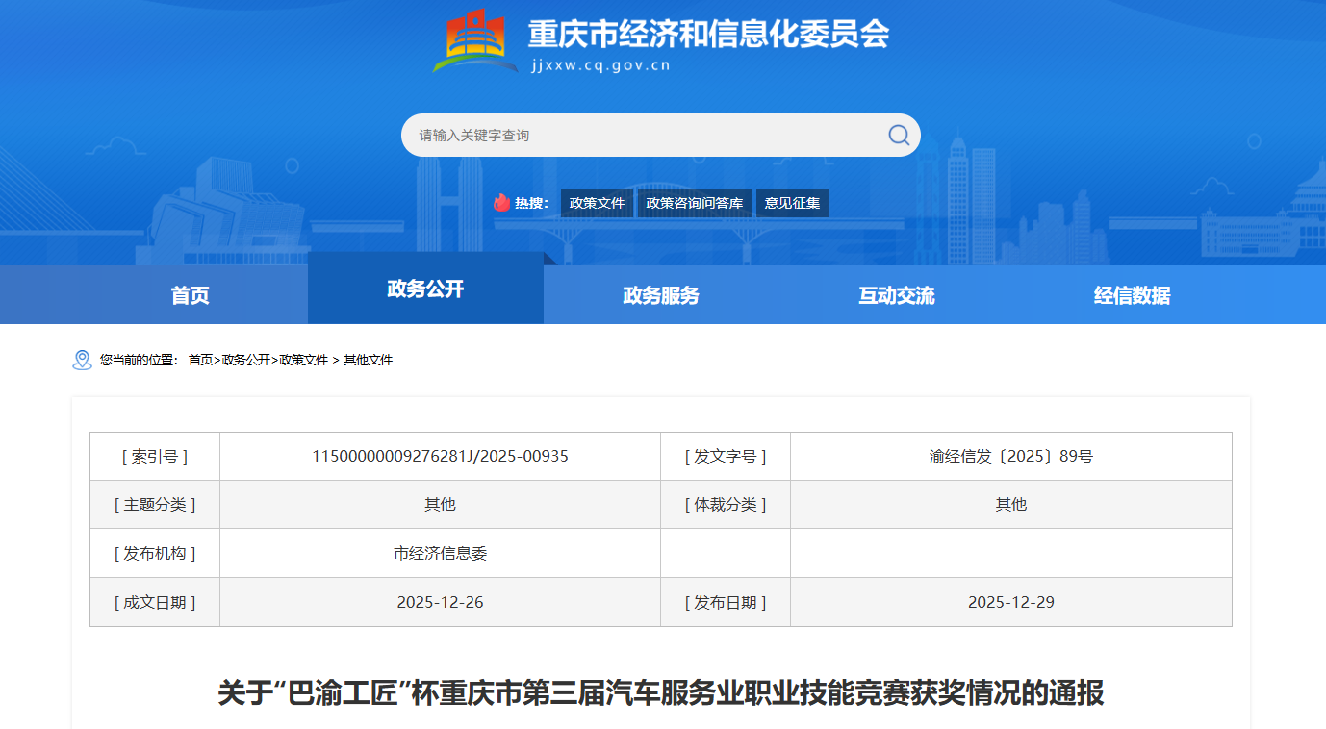Open the 政务服务 navigation tab

click(661, 295)
